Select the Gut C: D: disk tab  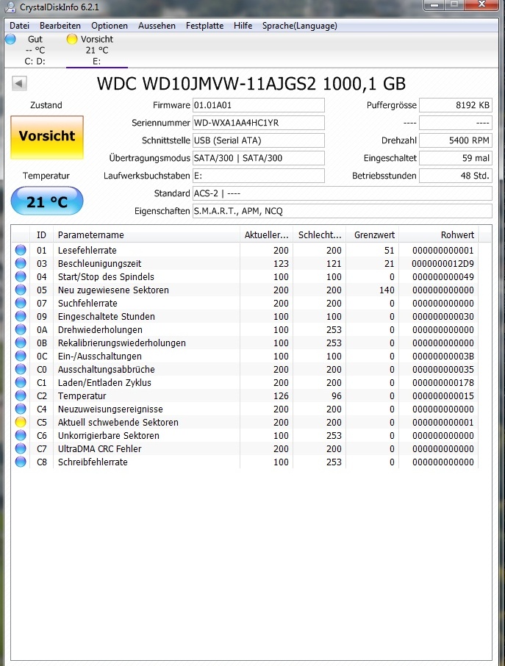[x=35, y=50]
